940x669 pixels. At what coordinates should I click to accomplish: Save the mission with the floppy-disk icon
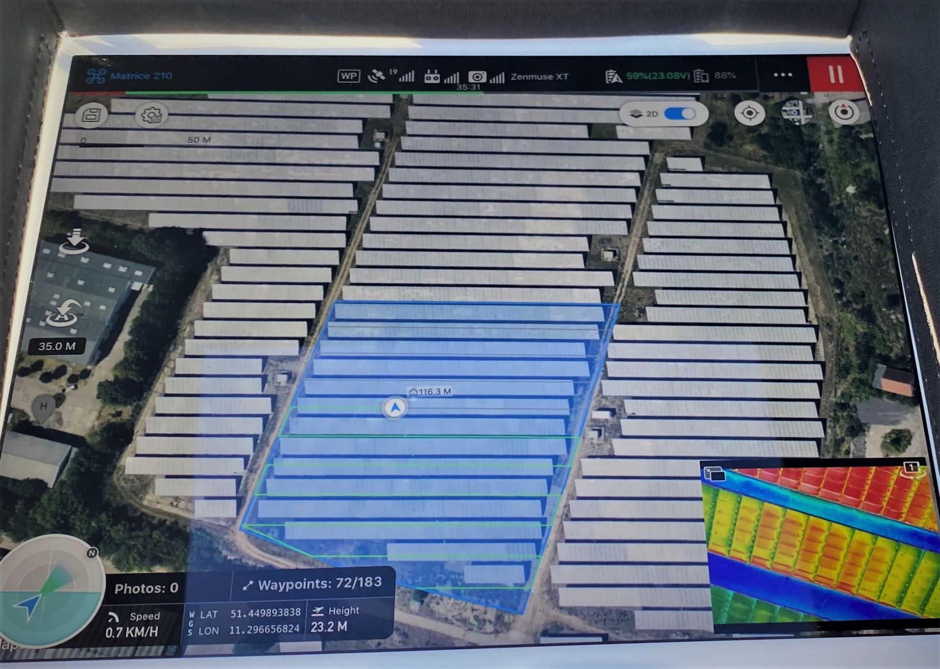coord(92,115)
